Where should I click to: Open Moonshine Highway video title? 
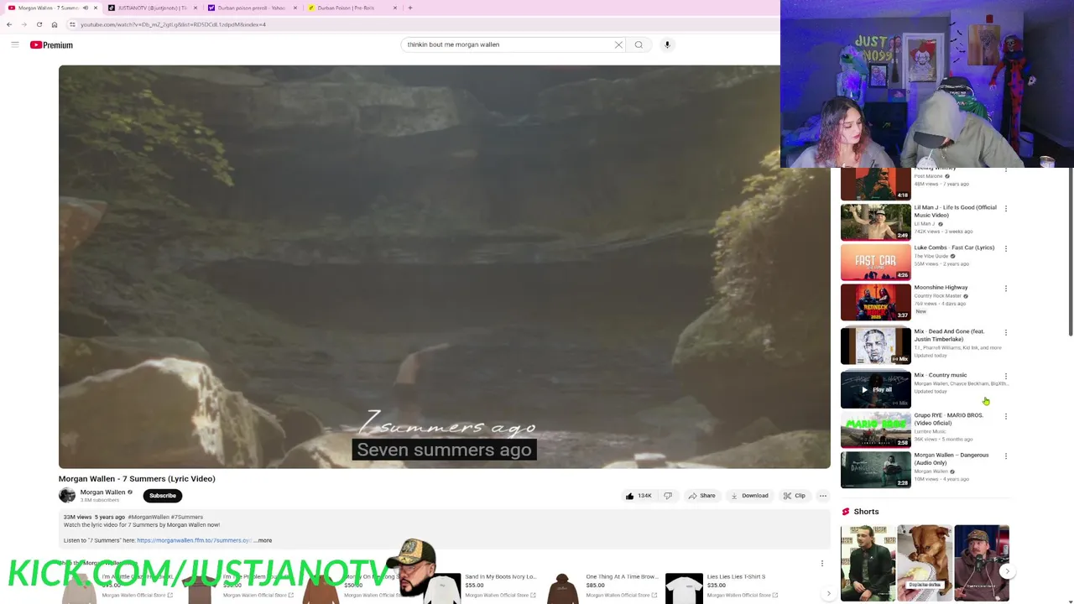(941, 288)
